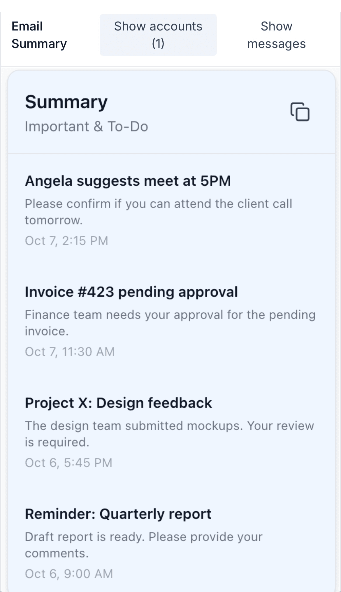Open the Reminder: Quarterly report item
The image size is (341, 592).
(118, 514)
